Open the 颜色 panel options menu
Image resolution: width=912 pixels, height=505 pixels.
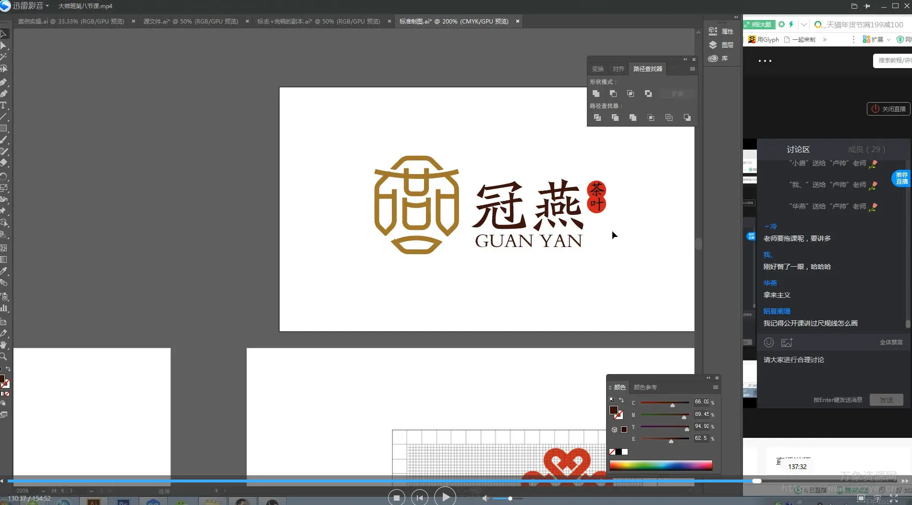tap(715, 388)
